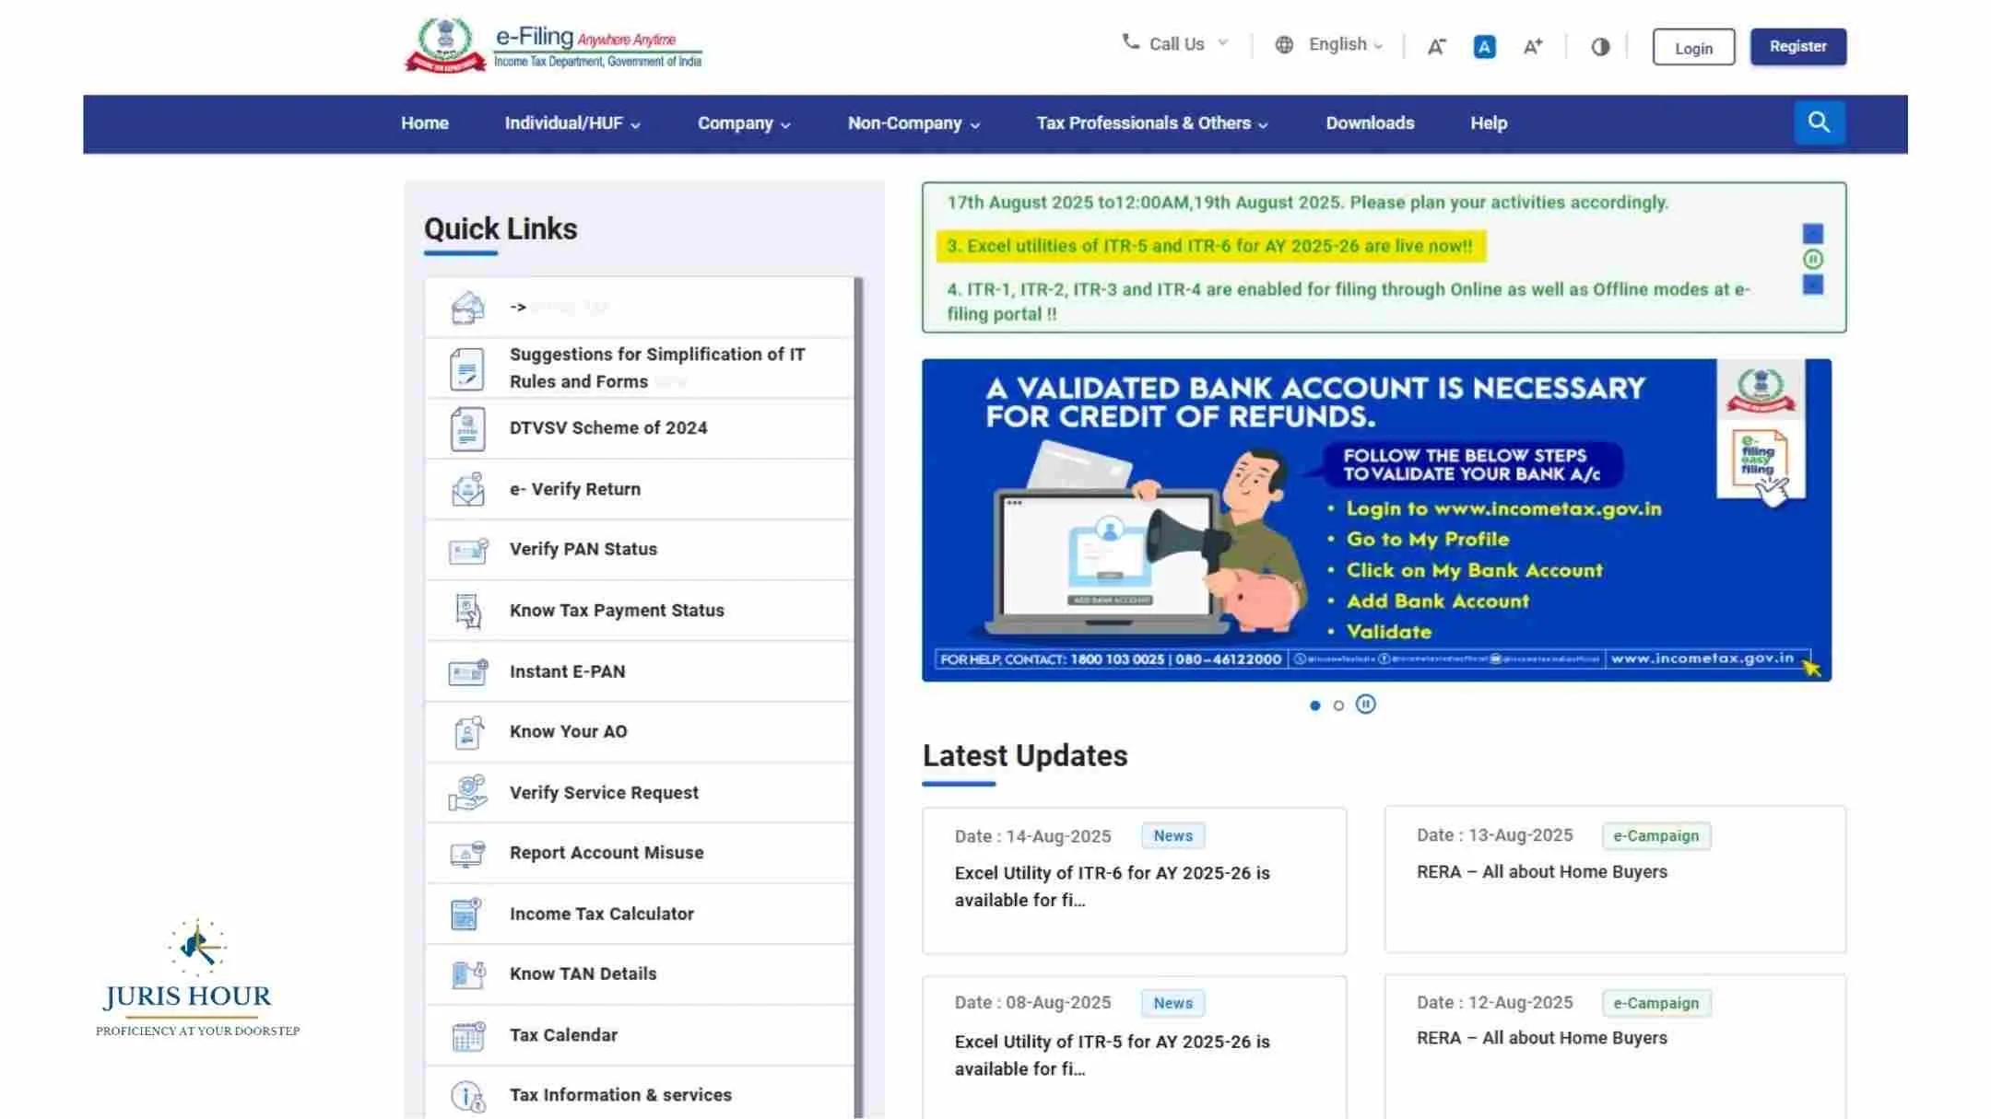Image resolution: width=1991 pixels, height=1119 pixels.
Task: Move news ticker down with bottom square button
Action: point(1812,285)
